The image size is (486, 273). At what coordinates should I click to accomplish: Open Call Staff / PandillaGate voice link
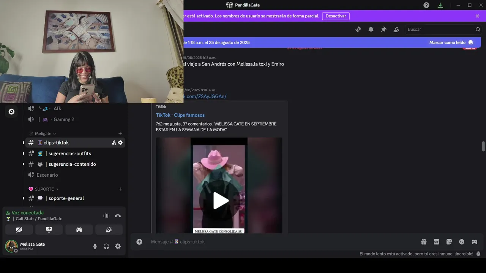click(39, 219)
